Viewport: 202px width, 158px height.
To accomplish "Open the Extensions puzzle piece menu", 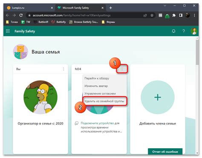I will point(174,15).
